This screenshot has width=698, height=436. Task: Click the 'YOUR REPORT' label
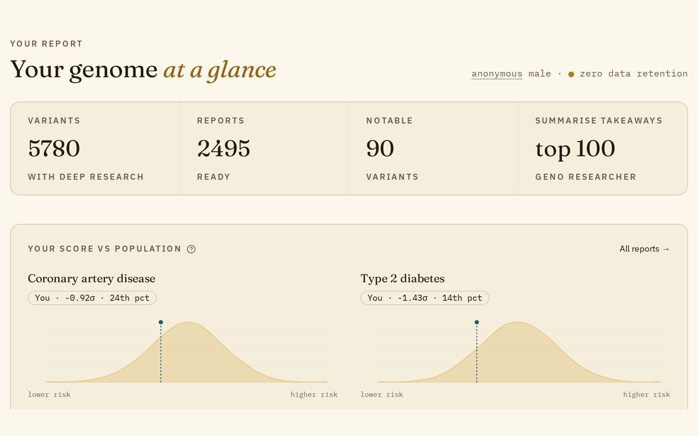click(46, 44)
